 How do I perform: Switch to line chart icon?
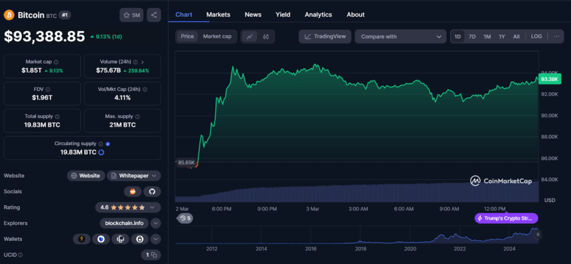250,36
